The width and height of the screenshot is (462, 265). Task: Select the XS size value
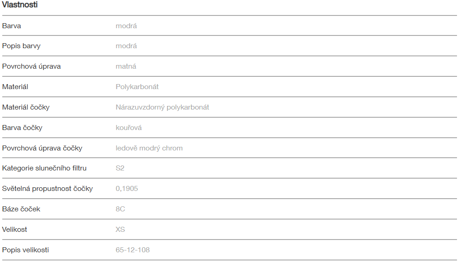(121, 230)
